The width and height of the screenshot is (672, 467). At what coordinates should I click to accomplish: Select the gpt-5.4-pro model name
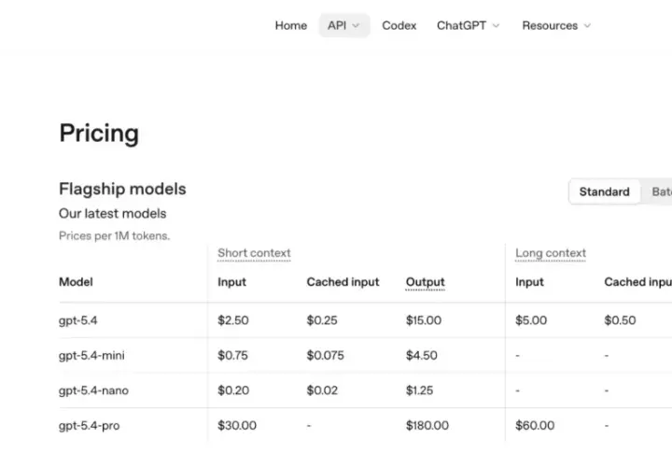coord(90,426)
